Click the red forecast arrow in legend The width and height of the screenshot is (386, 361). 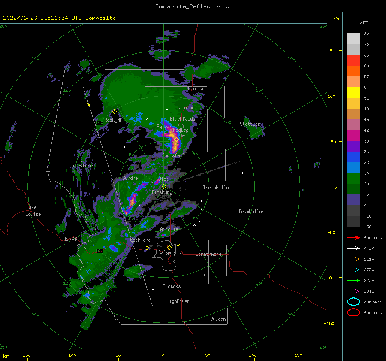pos(353,237)
